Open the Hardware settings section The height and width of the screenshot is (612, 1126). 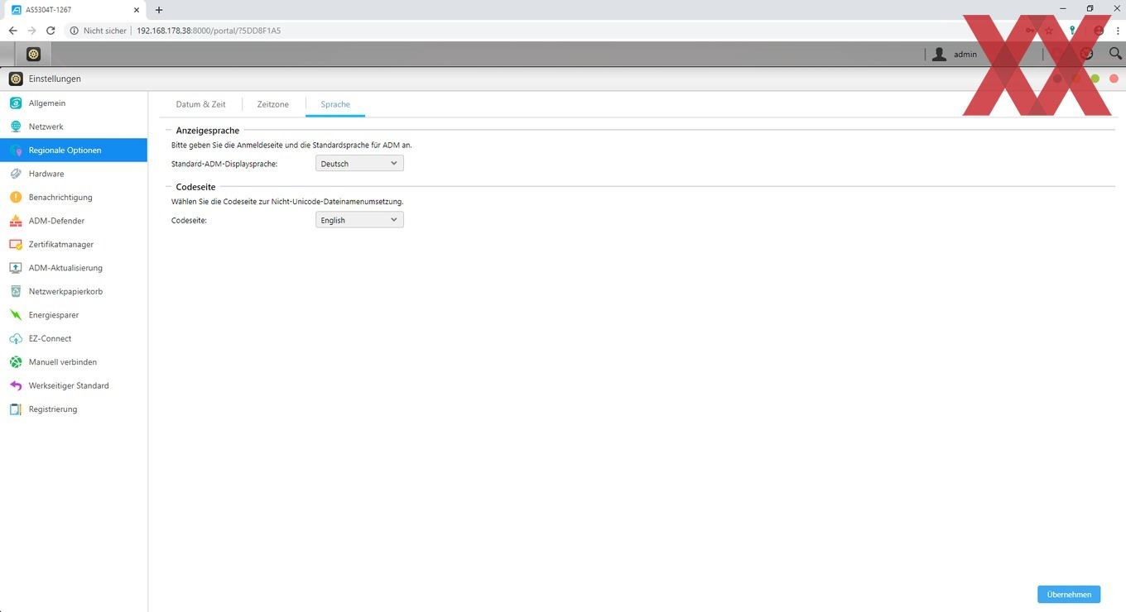coord(74,174)
